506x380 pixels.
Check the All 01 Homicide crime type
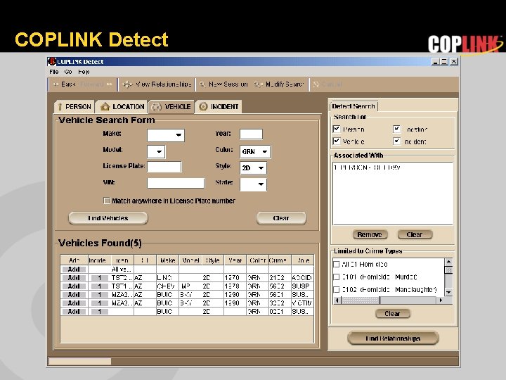pos(336,265)
